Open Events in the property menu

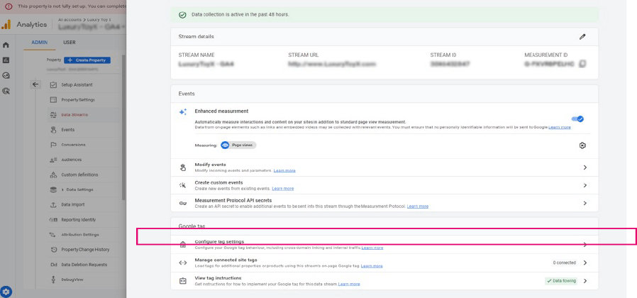[67, 130]
